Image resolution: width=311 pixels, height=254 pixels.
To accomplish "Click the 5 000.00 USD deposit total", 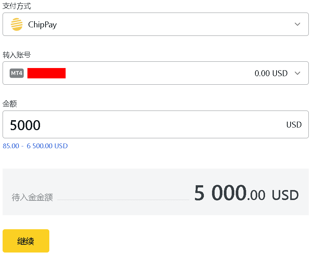I will (x=230, y=194).
